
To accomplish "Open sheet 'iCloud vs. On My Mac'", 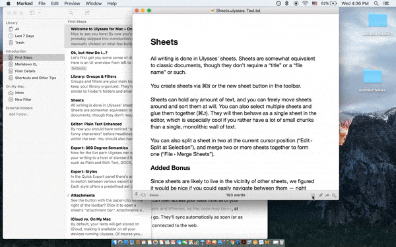I will [108, 227].
